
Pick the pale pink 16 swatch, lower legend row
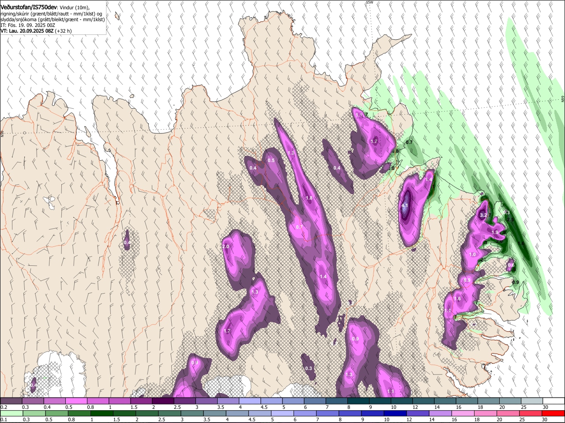point(463,413)
